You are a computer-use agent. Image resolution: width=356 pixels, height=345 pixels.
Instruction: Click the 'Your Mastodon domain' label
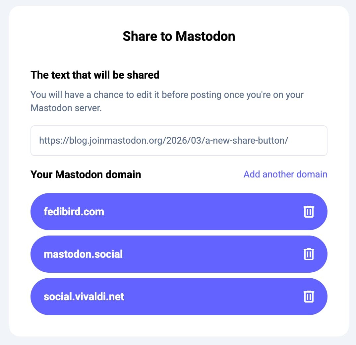point(86,174)
